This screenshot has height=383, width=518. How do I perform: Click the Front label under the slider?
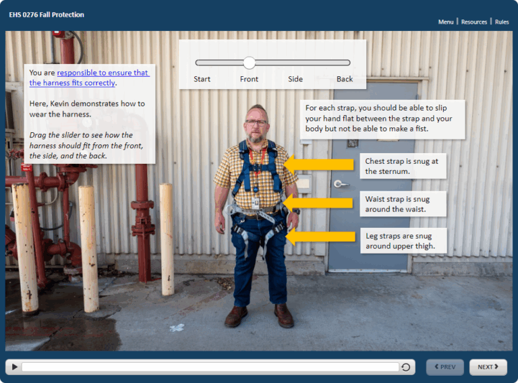coord(249,79)
